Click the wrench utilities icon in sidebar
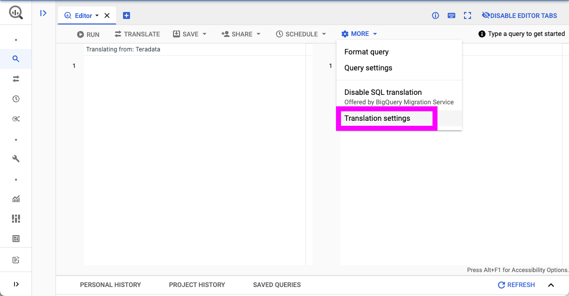This screenshot has width=569, height=296. 15,158
